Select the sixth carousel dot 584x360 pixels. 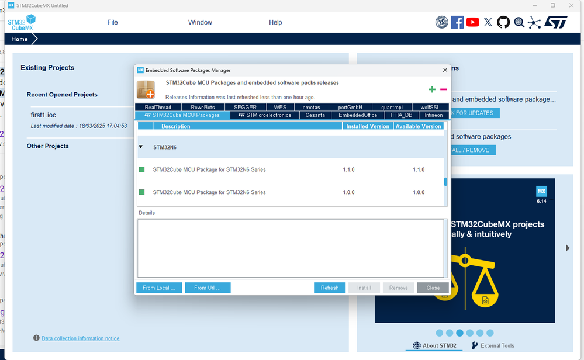coord(490,333)
